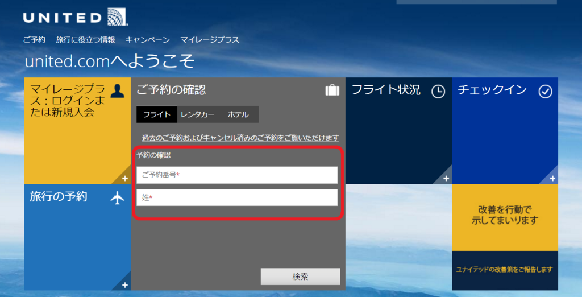Click the checkmark circle icon on チェックイン

[x=545, y=92]
